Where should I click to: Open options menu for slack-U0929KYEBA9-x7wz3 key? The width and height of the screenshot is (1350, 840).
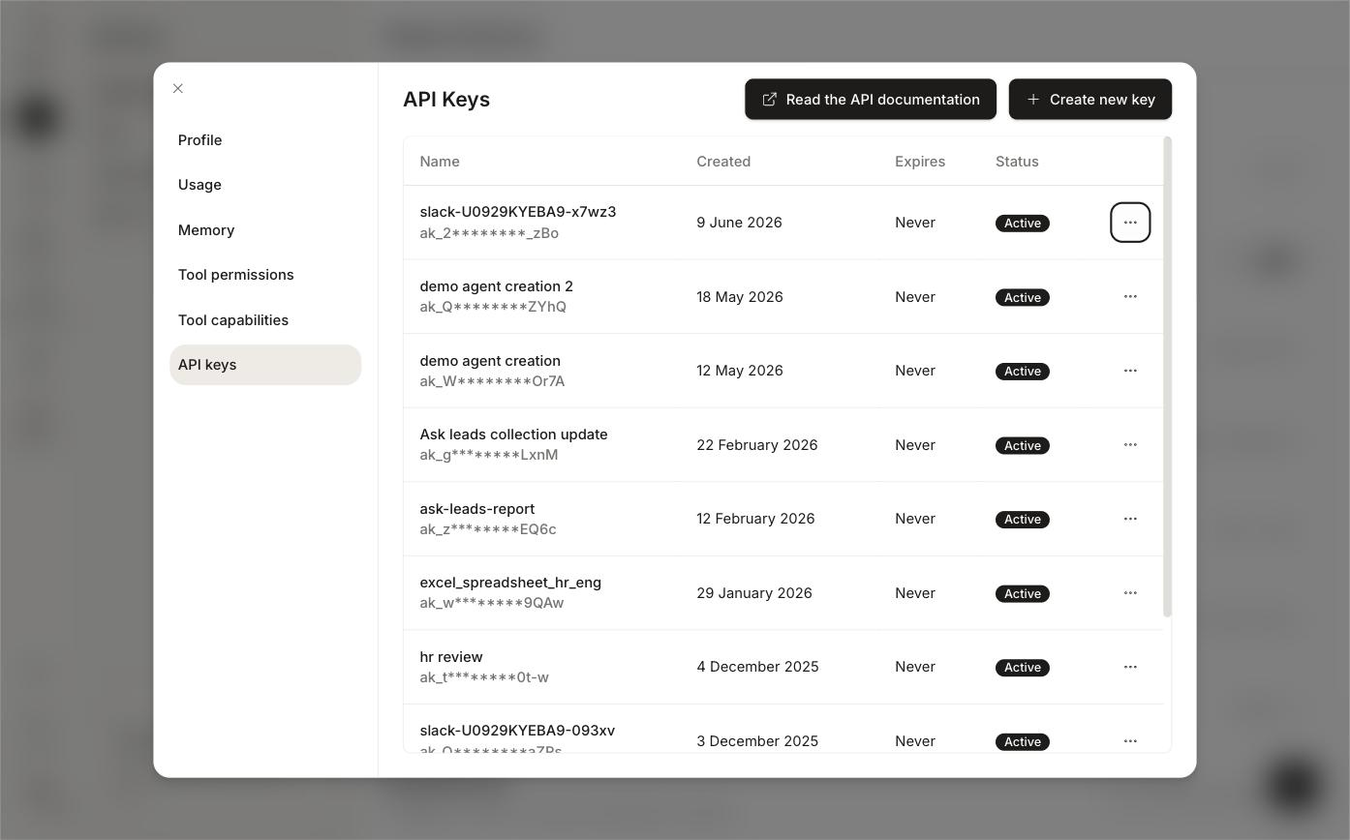1130,223
